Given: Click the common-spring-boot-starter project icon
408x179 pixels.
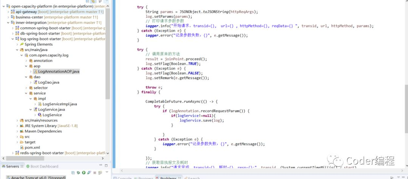Looking at the screenshot, I should 17,28.
